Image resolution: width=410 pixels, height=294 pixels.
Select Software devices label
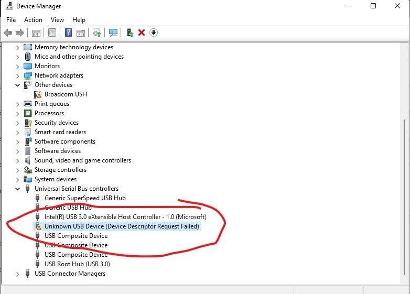[x=58, y=151]
